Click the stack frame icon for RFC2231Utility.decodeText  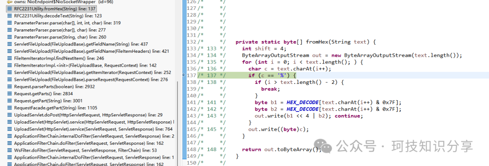(10, 15)
